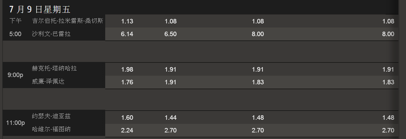Click the 5:00 下午 match time cell

(15, 28)
